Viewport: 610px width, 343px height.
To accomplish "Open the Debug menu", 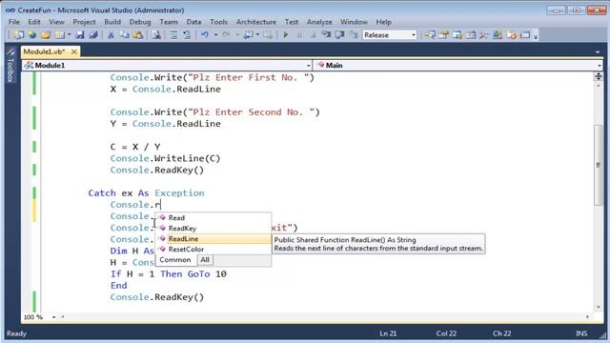I will [x=140, y=22].
